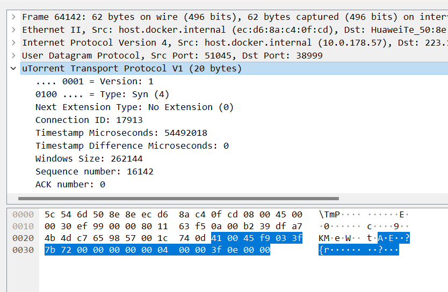
Task: Click hex offset 0010 row label
Action: click(23, 227)
